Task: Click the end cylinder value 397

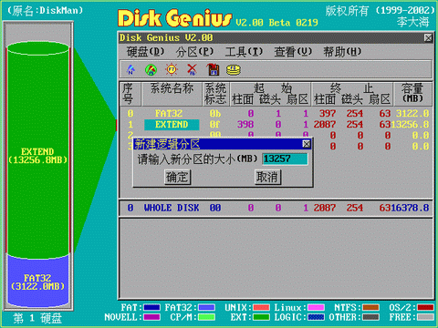Action: [328, 114]
